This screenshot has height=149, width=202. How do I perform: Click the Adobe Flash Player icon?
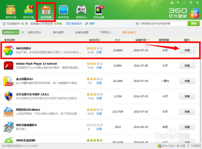click(x=8, y=66)
